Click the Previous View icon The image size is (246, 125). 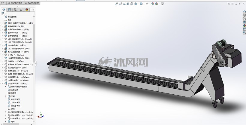(x=124, y=4)
